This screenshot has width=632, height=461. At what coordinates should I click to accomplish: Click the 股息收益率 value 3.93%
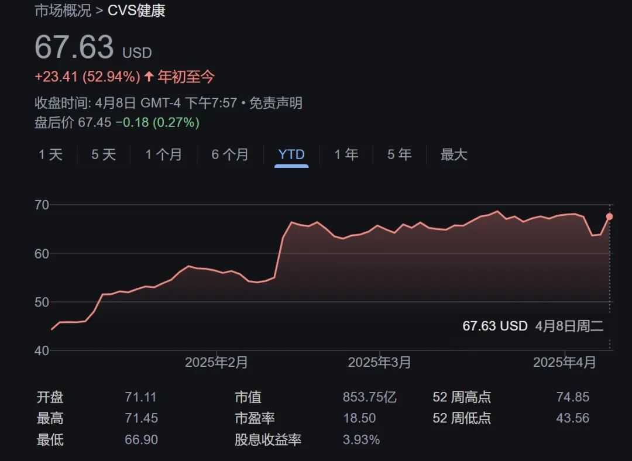point(361,439)
